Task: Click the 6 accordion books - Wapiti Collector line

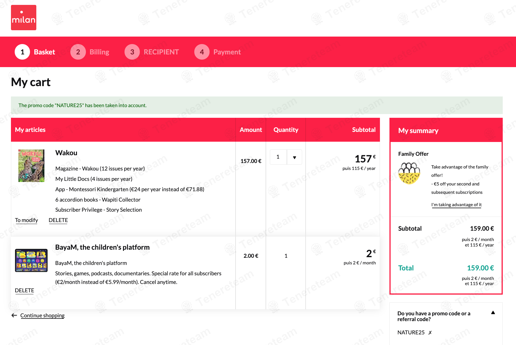Action: (x=98, y=200)
